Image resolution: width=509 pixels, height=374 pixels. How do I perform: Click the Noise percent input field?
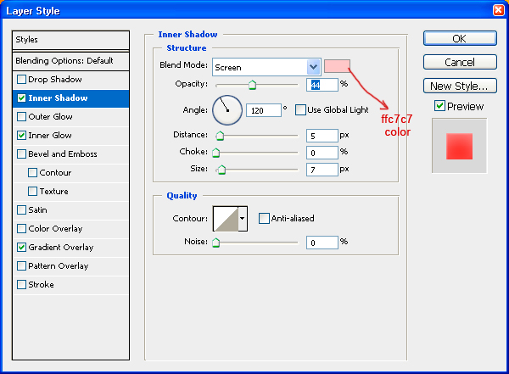click(322, 243)
